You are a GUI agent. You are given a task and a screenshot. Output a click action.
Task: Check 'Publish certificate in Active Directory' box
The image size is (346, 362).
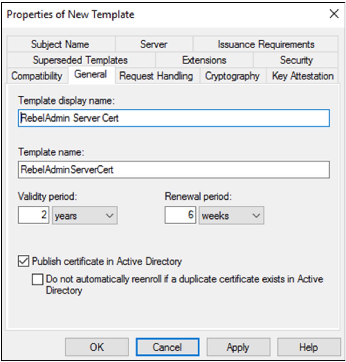pos(24,261)
